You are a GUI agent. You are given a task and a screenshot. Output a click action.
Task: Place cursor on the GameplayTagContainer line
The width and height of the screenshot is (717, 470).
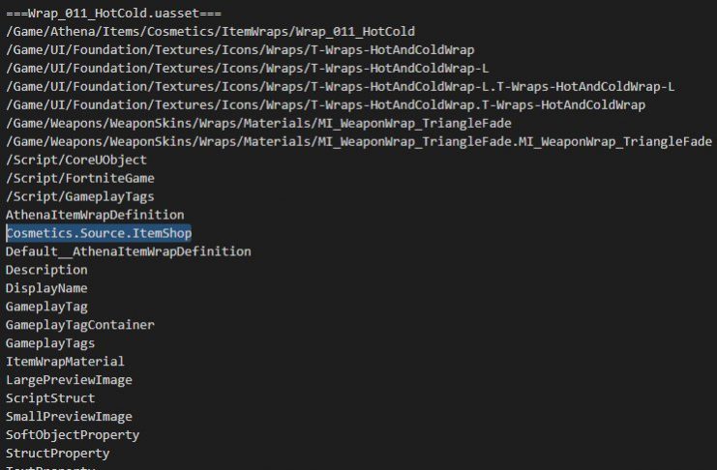coord(80,325)
